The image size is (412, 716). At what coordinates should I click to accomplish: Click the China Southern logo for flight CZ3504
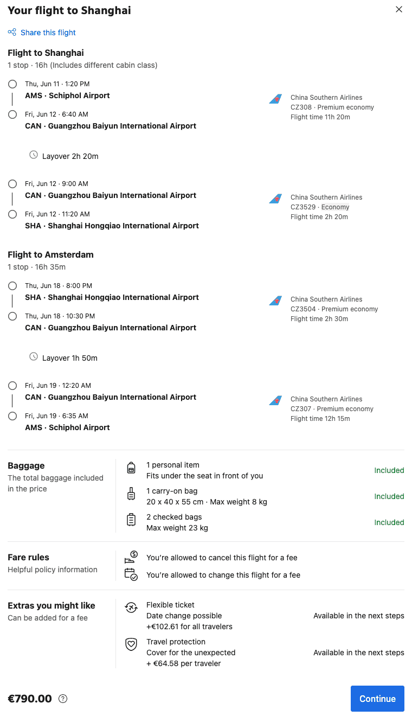pos(275,301)
